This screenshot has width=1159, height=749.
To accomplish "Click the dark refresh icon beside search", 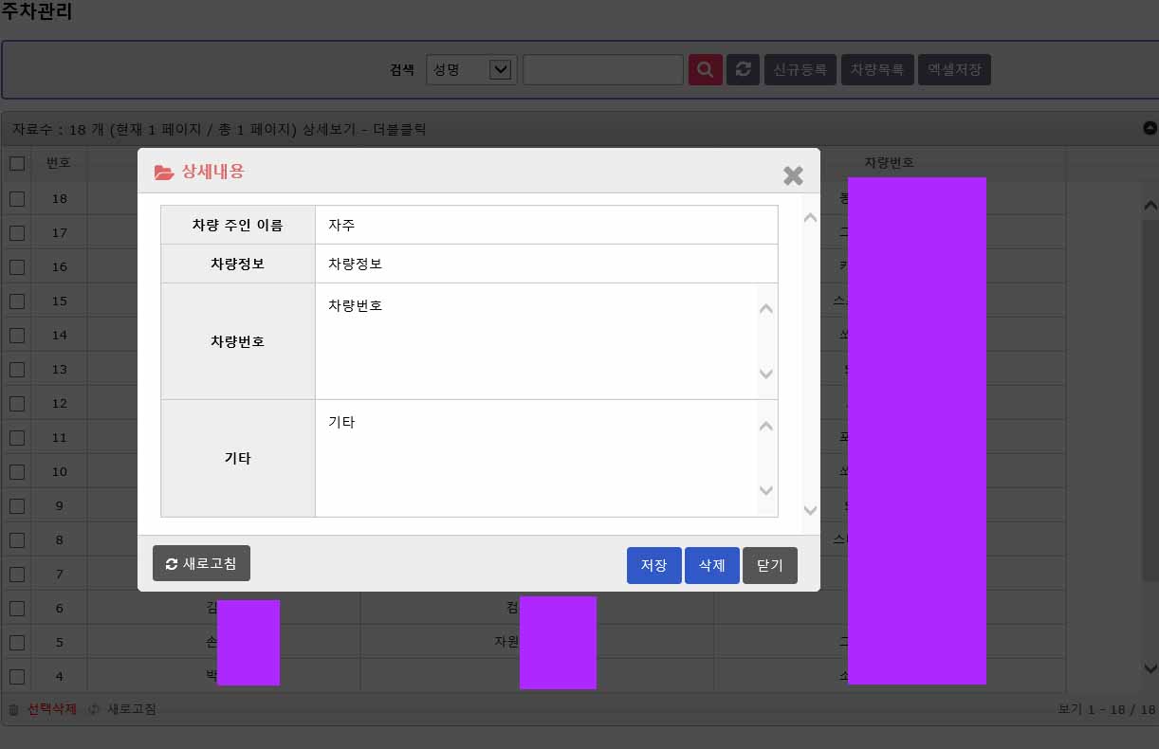I will 743,69.
